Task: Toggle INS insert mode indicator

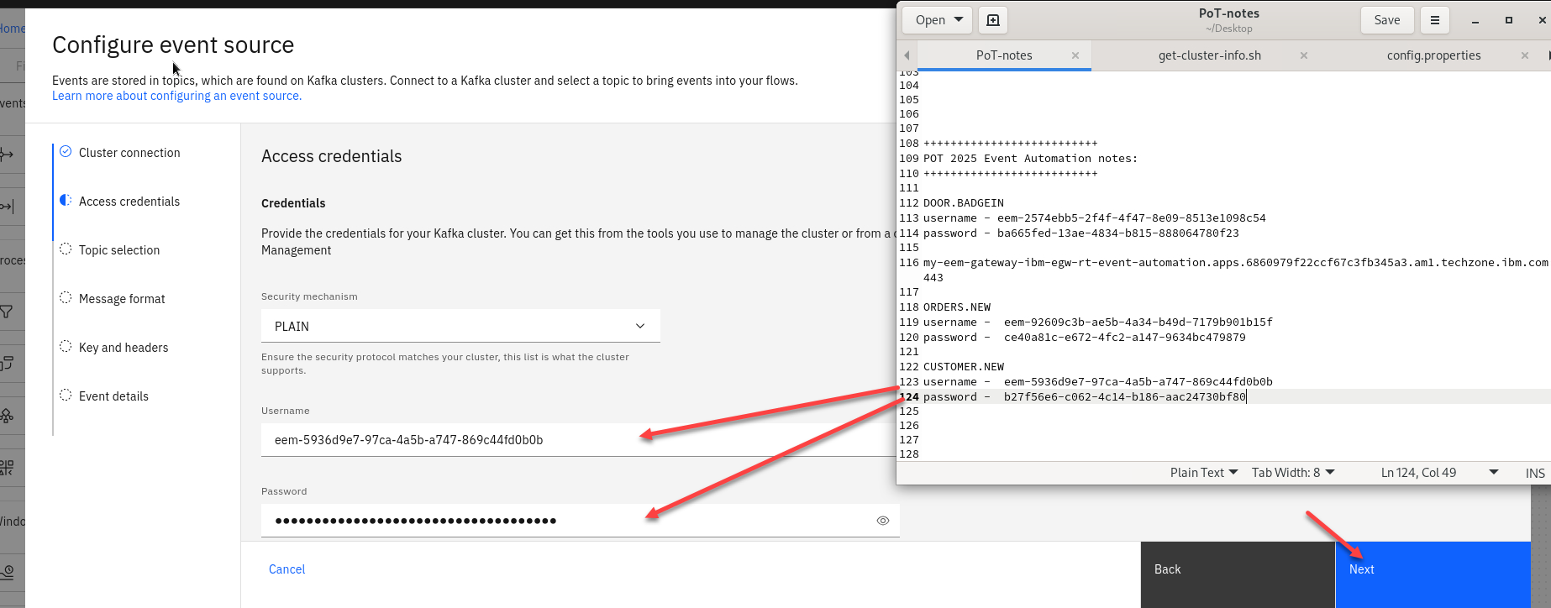Action: click(1534, 473)
